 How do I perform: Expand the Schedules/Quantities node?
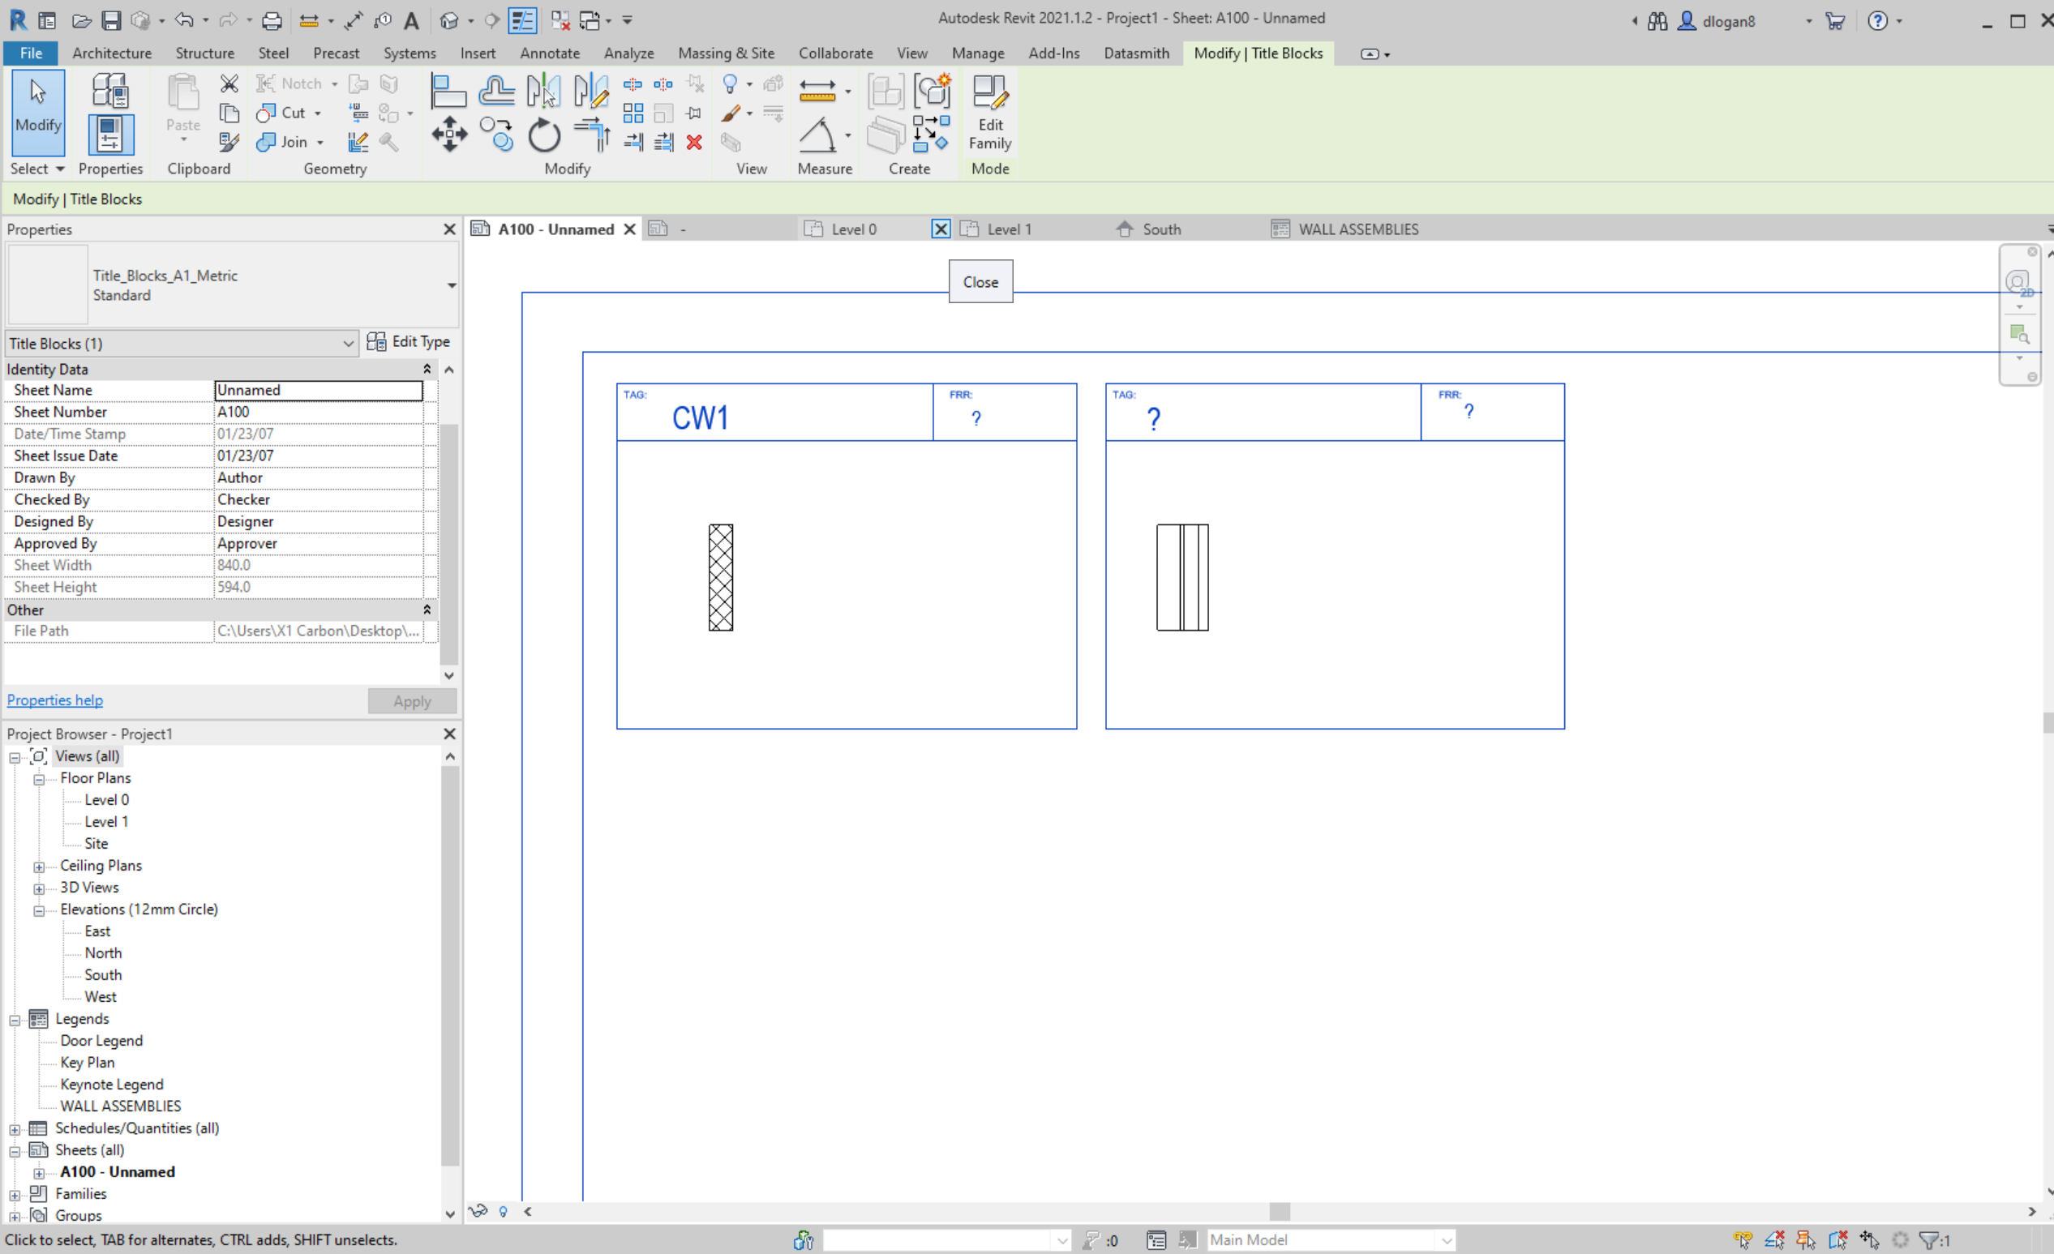pos(14,1129)
